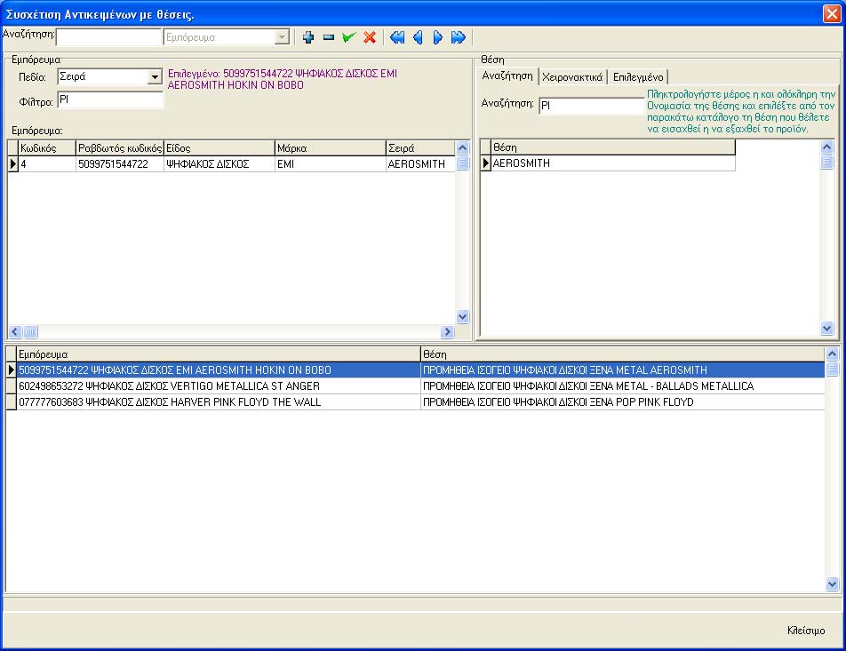This screenshot has height=651, width=846.
Task: Click the minus delete record icon
Action: [x=329, y=37]
